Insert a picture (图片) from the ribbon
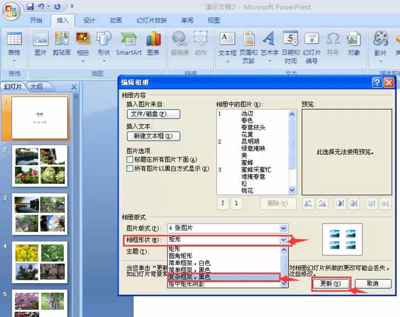 (41, 43)
